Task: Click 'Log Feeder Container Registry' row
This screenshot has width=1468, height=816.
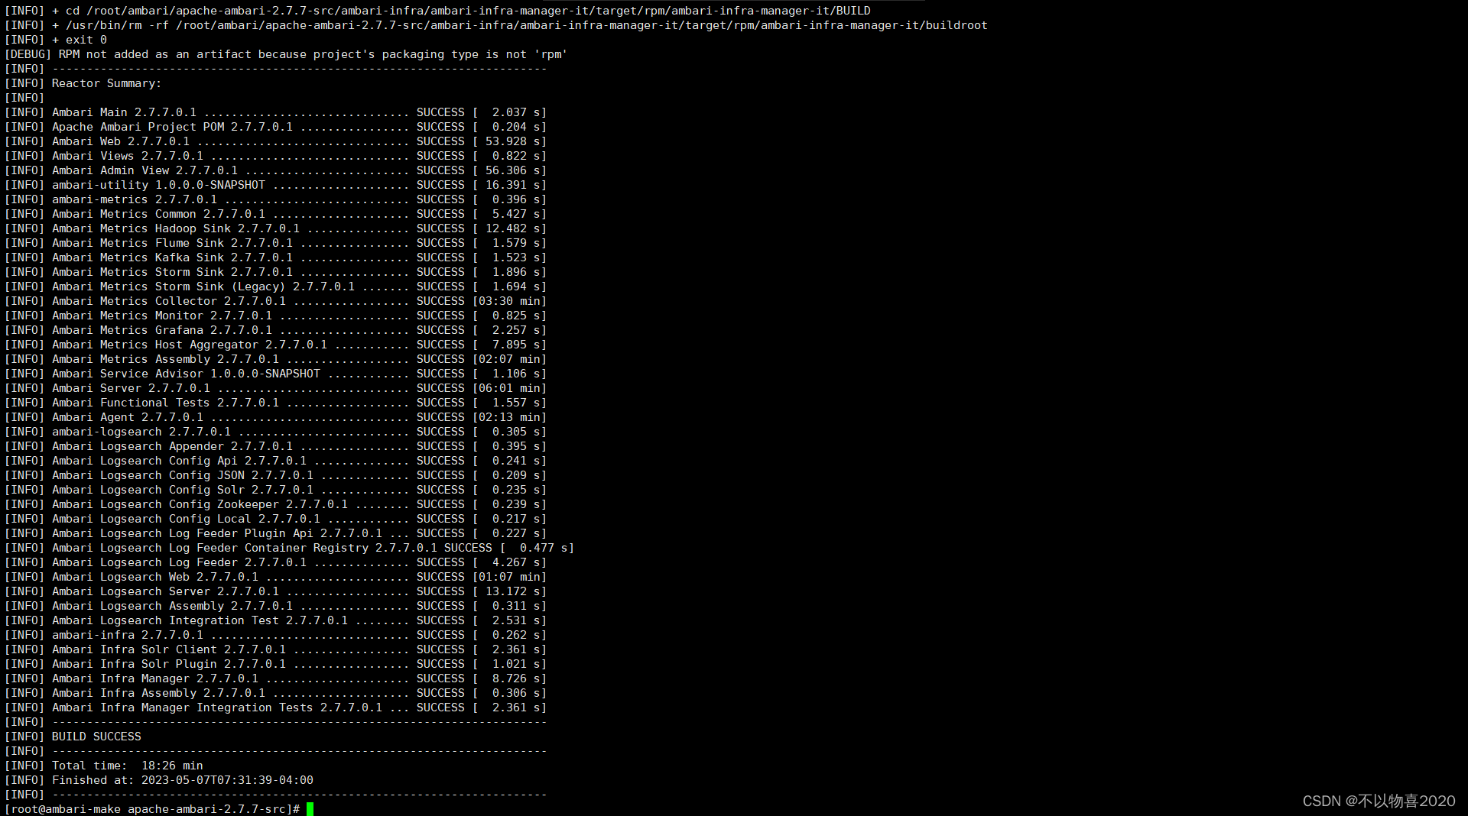Action: (x=290, y=548)
